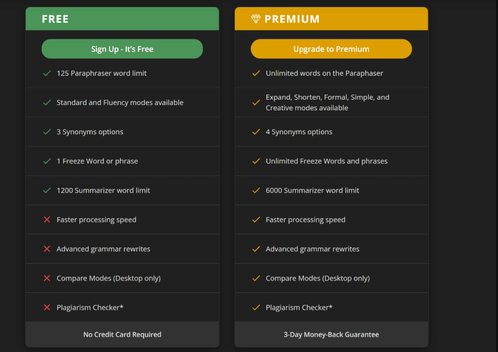This screenshot has height=352, width=498.
Task: Click green checkmark next to 125 Paraphraser word limit
Action: pyautogui.click(x=47, y=73)
